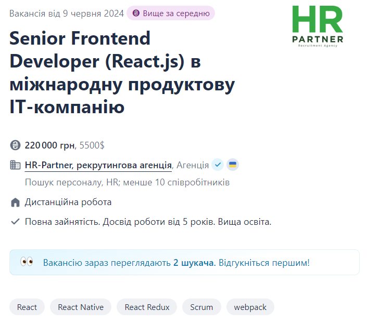Click 'Пошук персоналу, HR; менше 10 співробітників'
This screenshot has width=367, height=324.
pos(127,182)
